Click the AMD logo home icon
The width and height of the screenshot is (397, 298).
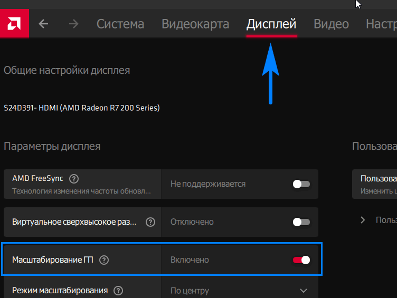click(x=14, y=24)
